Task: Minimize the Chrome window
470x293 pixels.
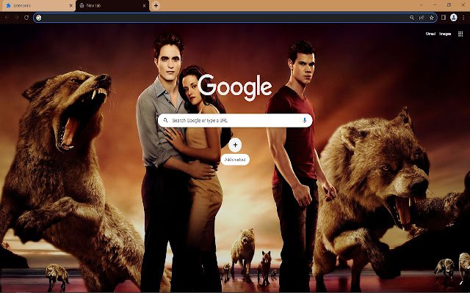Action: click(435, 5)
